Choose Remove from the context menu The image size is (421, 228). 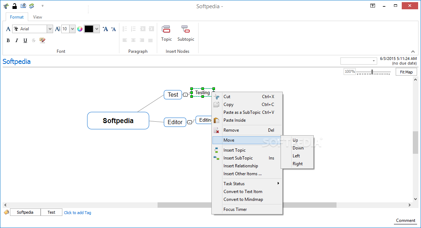click(x=247, y=130)
